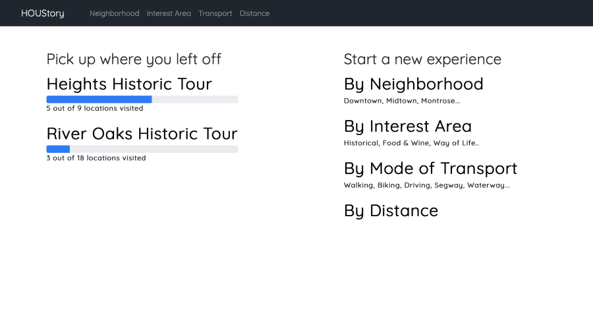Open the Neighborhood nav item
The image size is (593, 325).
[114, 13]
